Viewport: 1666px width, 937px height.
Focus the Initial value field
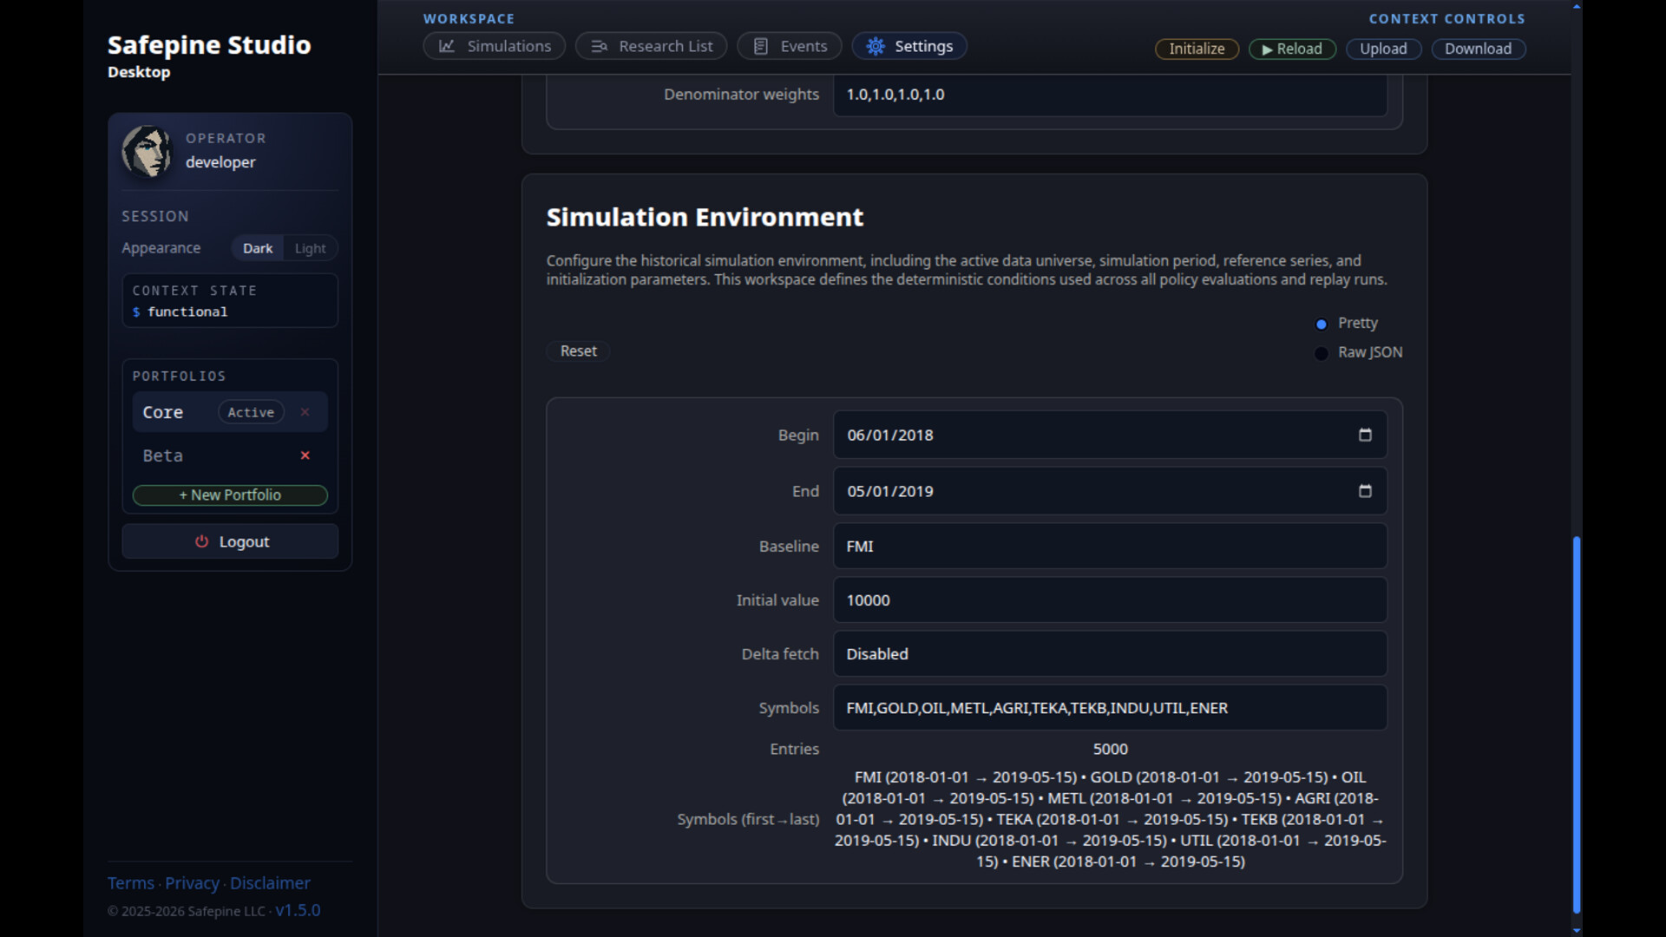[1110, 600]
